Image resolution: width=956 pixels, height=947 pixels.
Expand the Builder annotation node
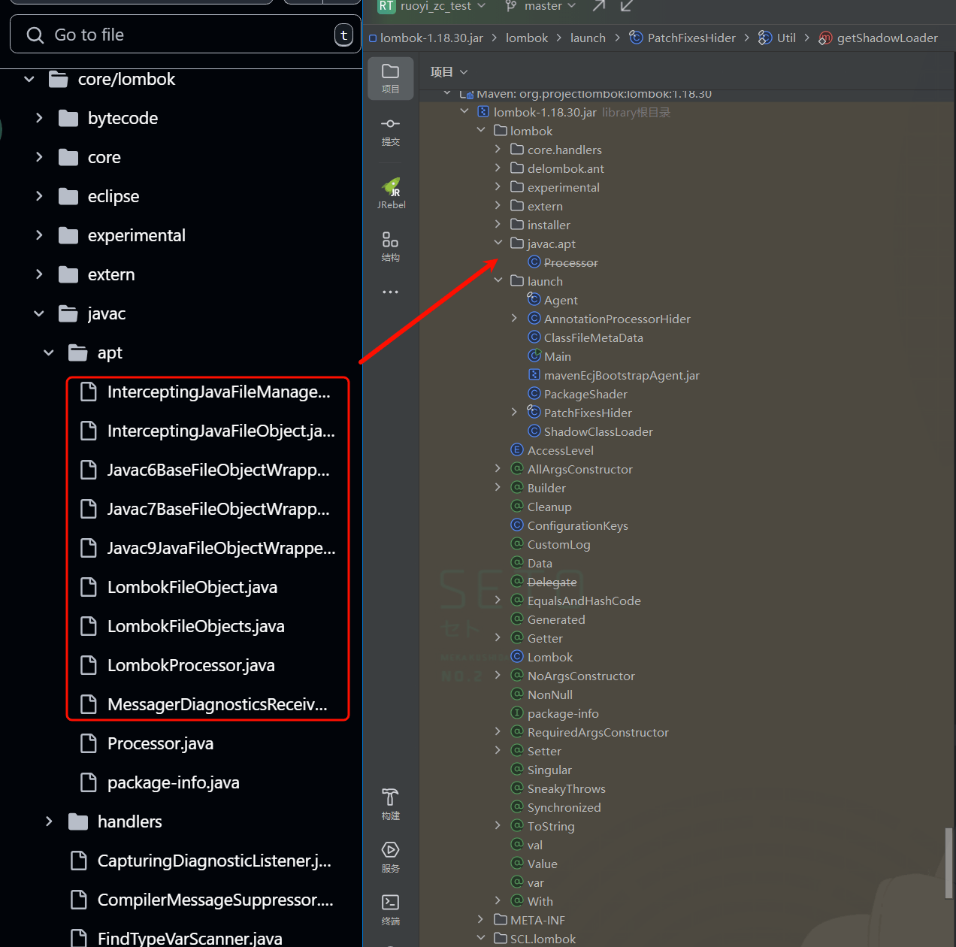pos(498,487)
